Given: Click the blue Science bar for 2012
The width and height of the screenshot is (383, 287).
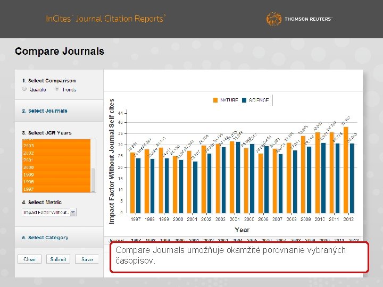Looking at the screenshot, I should coord(352,179).
